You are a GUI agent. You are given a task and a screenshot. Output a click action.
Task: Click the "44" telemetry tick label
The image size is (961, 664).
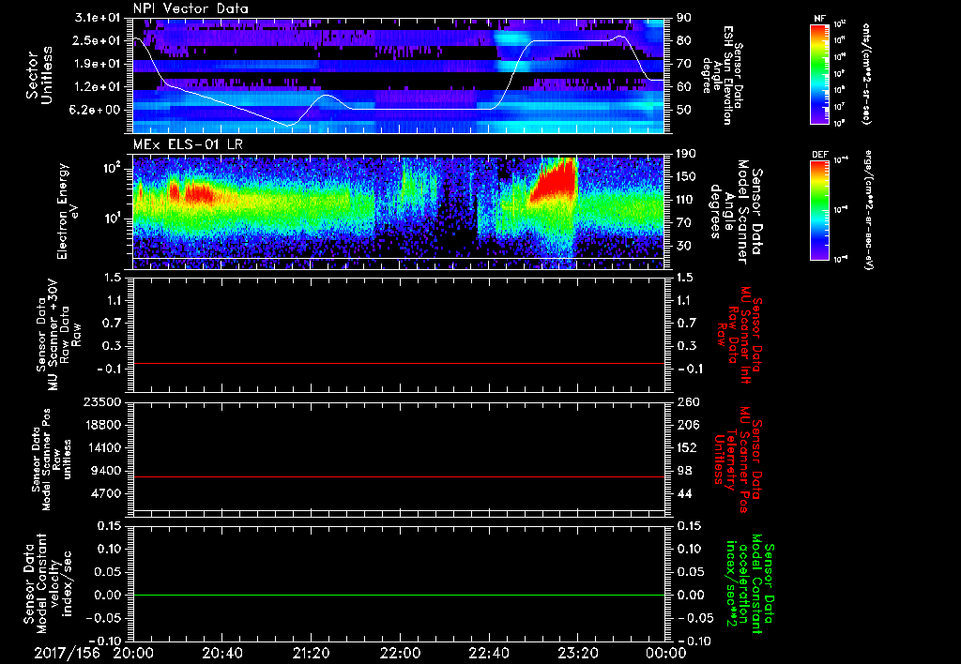[683, 493]
